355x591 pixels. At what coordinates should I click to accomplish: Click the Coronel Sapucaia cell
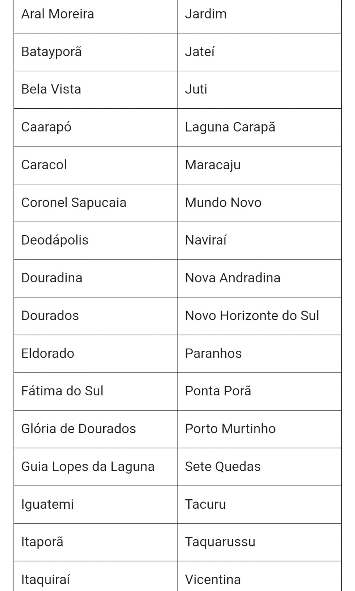74,203
